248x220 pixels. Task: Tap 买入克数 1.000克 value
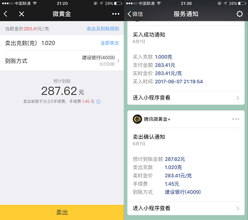163,57
